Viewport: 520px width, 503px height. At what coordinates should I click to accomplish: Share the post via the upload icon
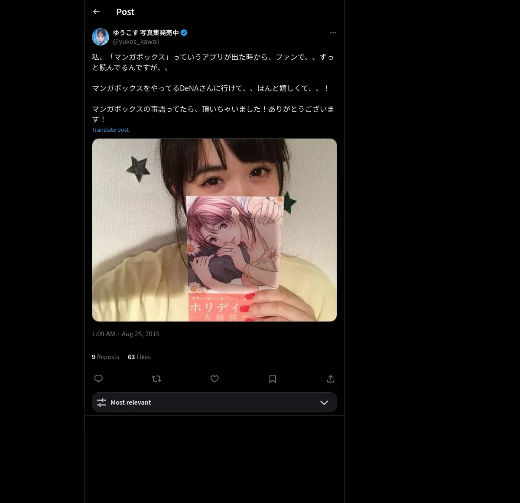(x=331, y=379)
